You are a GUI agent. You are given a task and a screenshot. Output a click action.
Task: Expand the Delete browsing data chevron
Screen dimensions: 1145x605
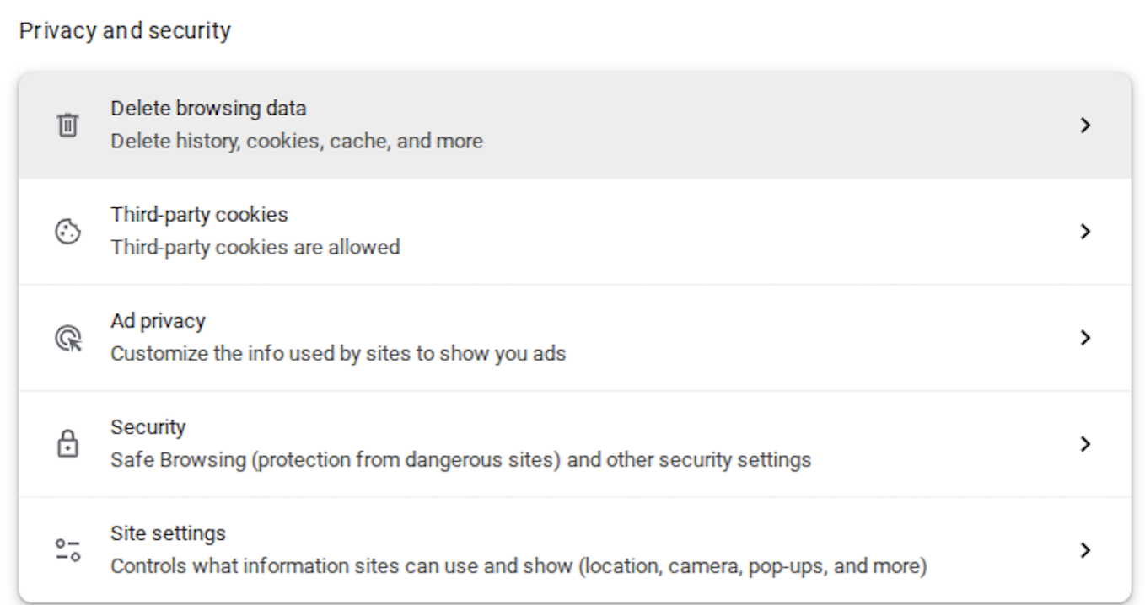pos(1086,123)
